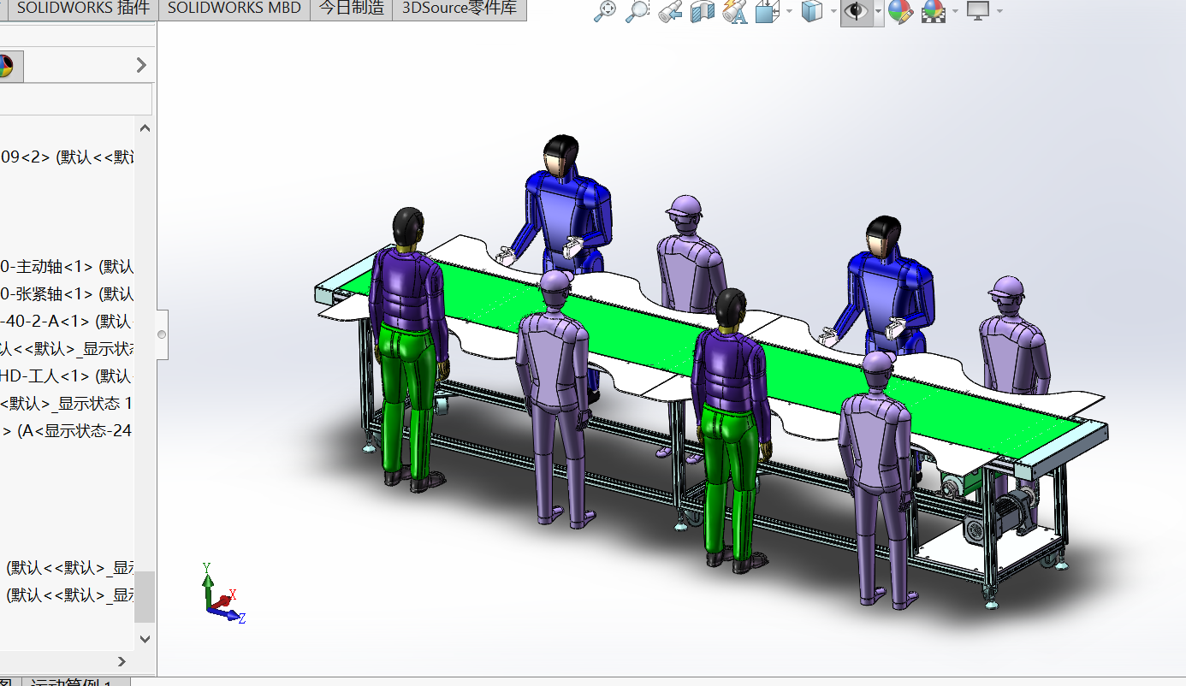Open the 今日制造 tab
Viewport: 1186px width, 686px height.
[x=351, y=9]
